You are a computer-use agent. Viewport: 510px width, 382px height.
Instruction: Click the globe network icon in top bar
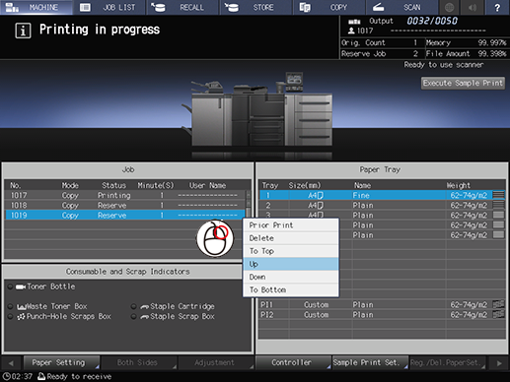[449, 7]
